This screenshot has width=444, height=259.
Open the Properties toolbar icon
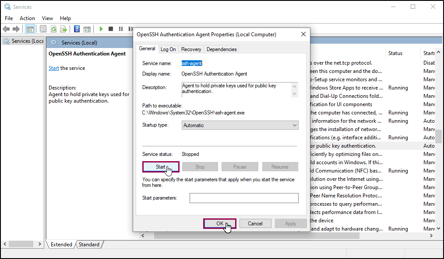43,29
